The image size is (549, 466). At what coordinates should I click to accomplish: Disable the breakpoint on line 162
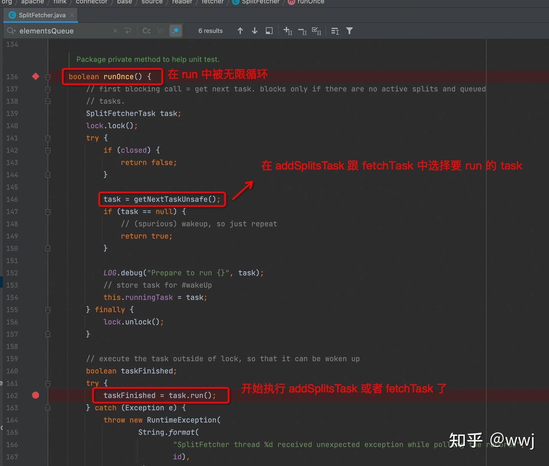[x=35, y=395]
